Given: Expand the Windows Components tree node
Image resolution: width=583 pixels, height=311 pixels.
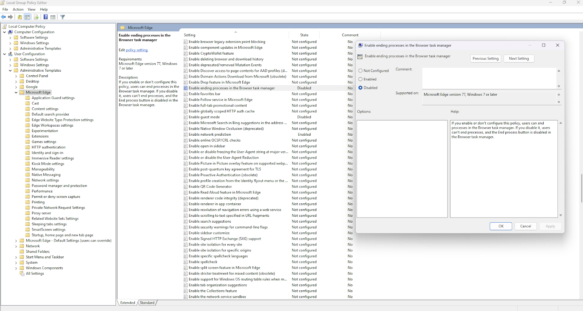Looking at the screenshot, I should pos(16,268).
